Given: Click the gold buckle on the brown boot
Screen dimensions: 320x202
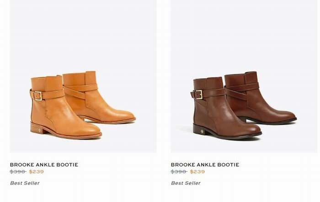Looking at the screenshot, I should 198,94.
